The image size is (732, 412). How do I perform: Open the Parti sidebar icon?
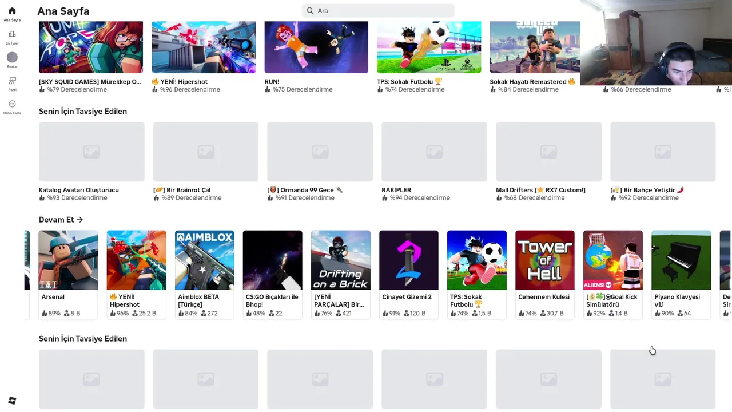point(12,81)
